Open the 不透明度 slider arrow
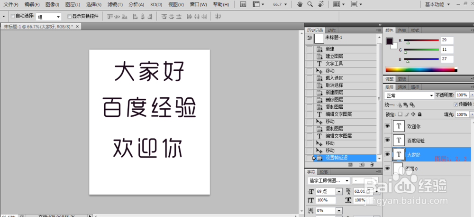The width and height of the screenshot is (474, 217). click(472, 95)
